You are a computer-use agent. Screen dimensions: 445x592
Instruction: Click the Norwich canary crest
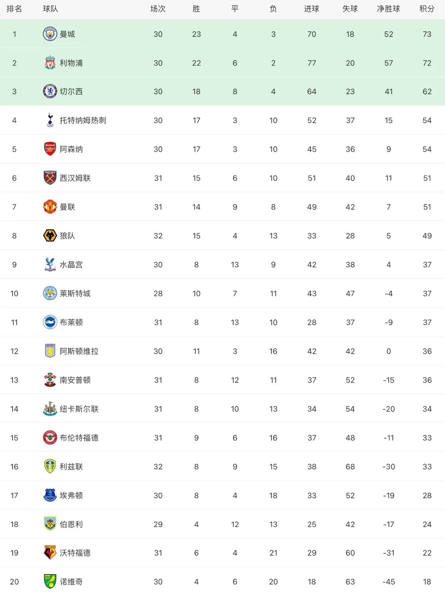click(x=50, y=581)
